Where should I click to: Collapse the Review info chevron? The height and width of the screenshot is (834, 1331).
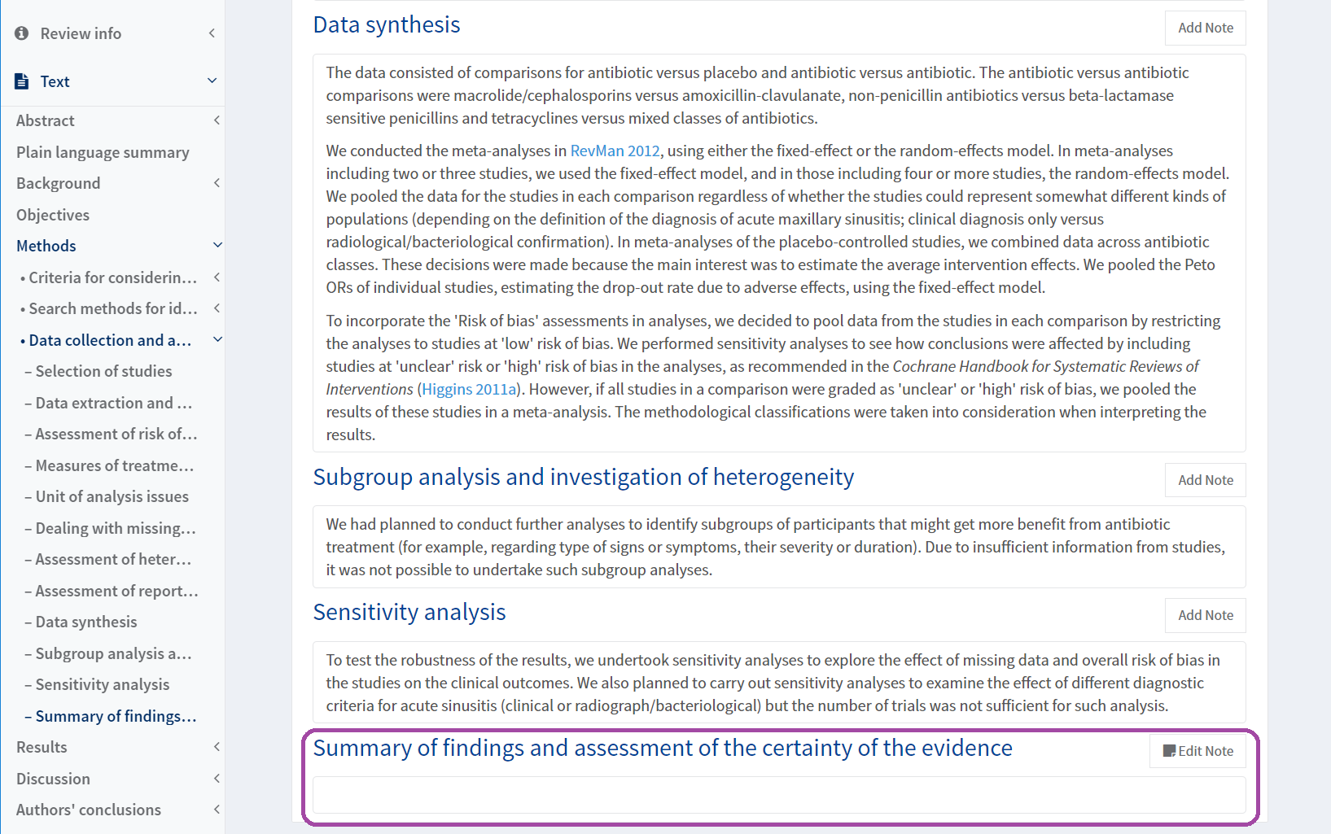(x=212, y=33)
